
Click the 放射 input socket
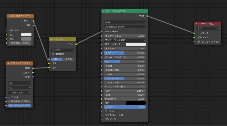[x=101, y=103]
